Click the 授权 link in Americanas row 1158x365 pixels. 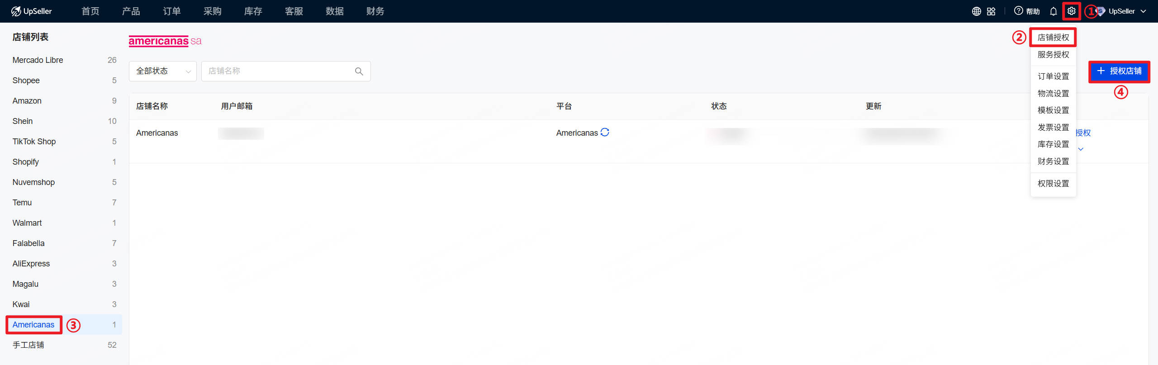pos(1083,133)
